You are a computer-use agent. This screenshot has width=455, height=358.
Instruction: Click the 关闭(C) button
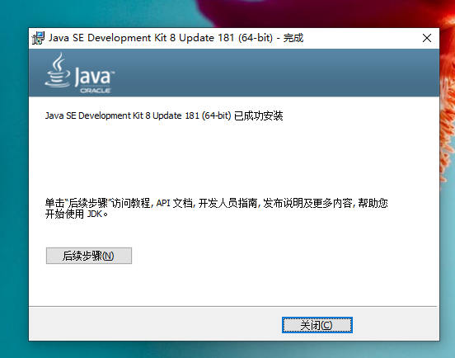pyautogui.click(x=317, y=325)
